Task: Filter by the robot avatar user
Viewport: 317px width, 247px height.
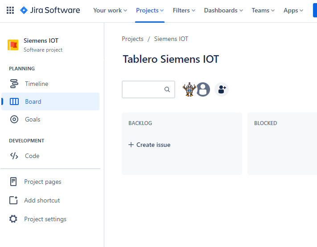Action: click(189, 89)
